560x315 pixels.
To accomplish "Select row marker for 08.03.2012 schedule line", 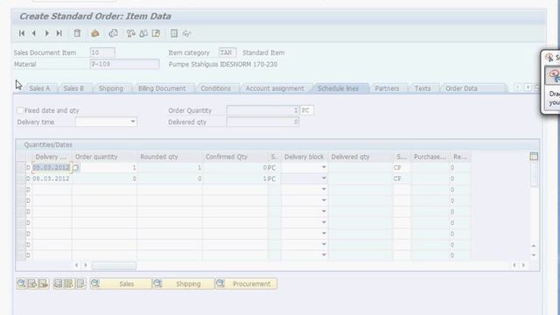I will 21,178.
